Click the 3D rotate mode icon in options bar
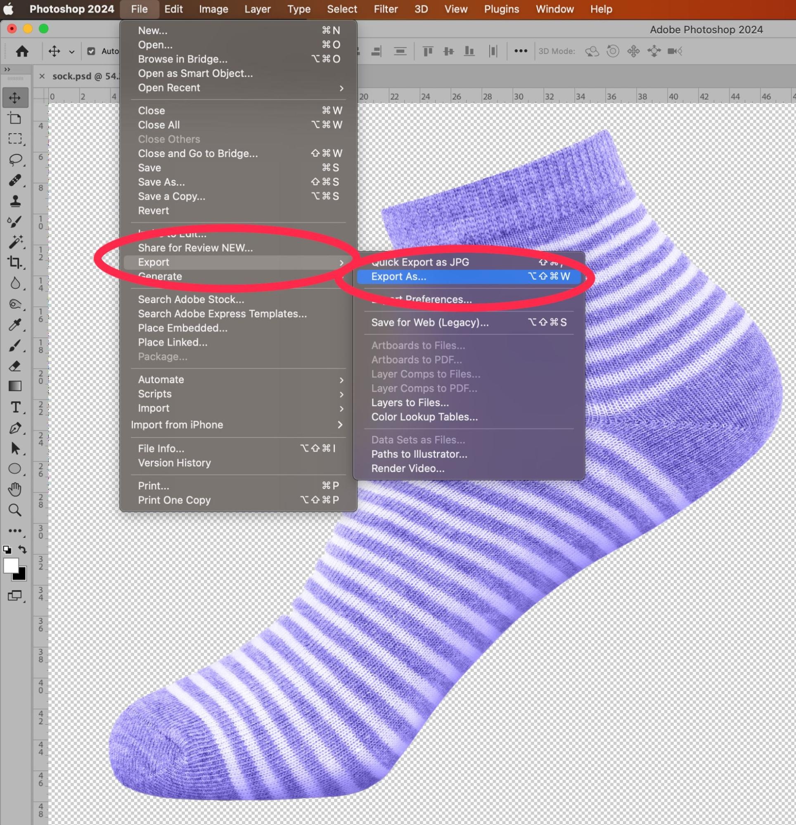 pos(592,51)
